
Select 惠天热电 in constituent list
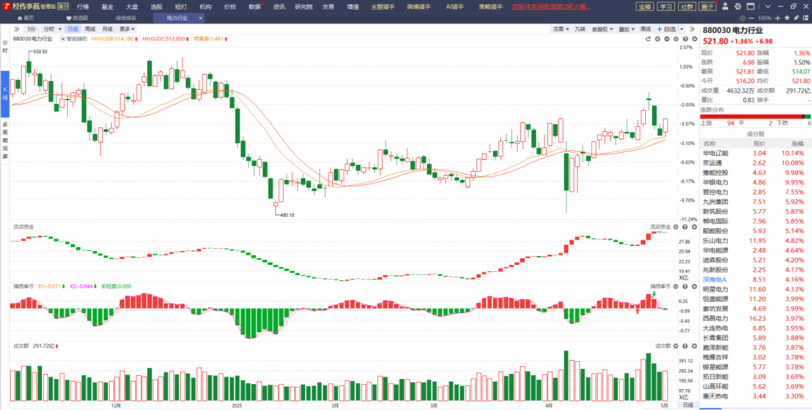pos(756,396)
